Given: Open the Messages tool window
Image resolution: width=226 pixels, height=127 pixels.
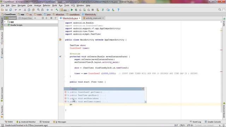Looking at the screenshot, I should coord(60,122).
